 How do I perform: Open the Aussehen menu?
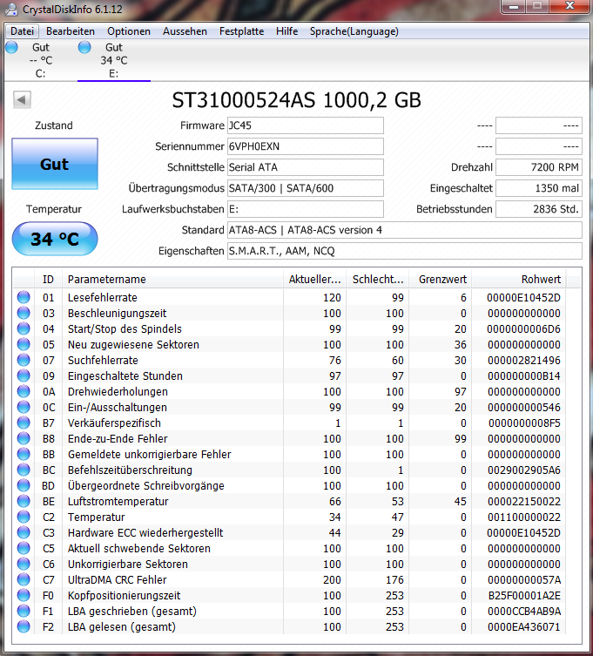pyautogui.click(x=185, y=31)
